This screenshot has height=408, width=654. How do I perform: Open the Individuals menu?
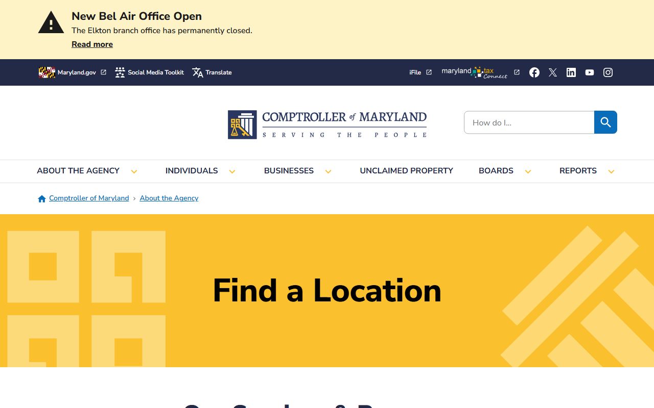click(192, 171)
